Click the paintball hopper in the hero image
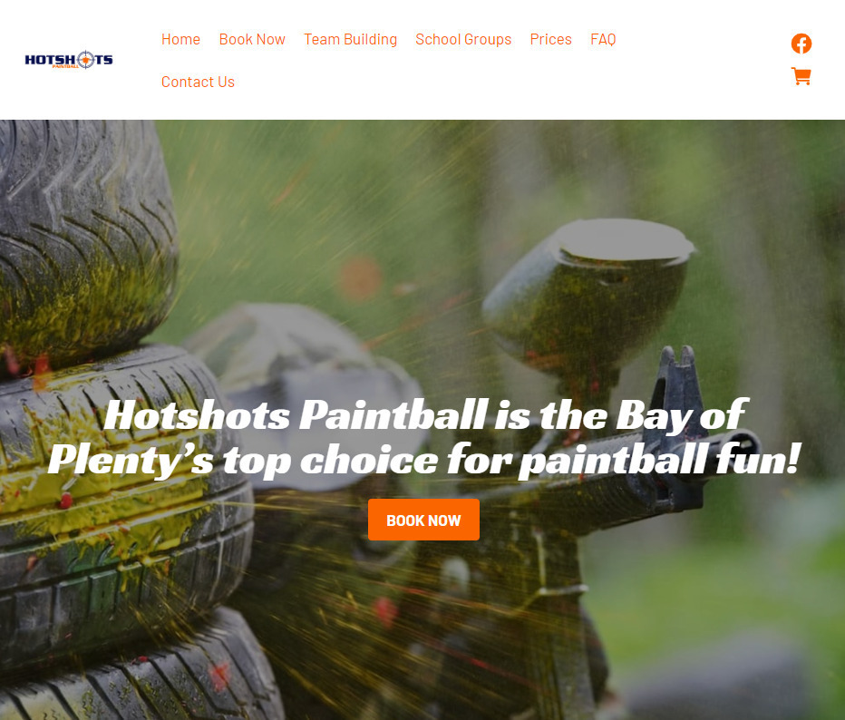The image size is (845, 720). [x=589, y=294]
